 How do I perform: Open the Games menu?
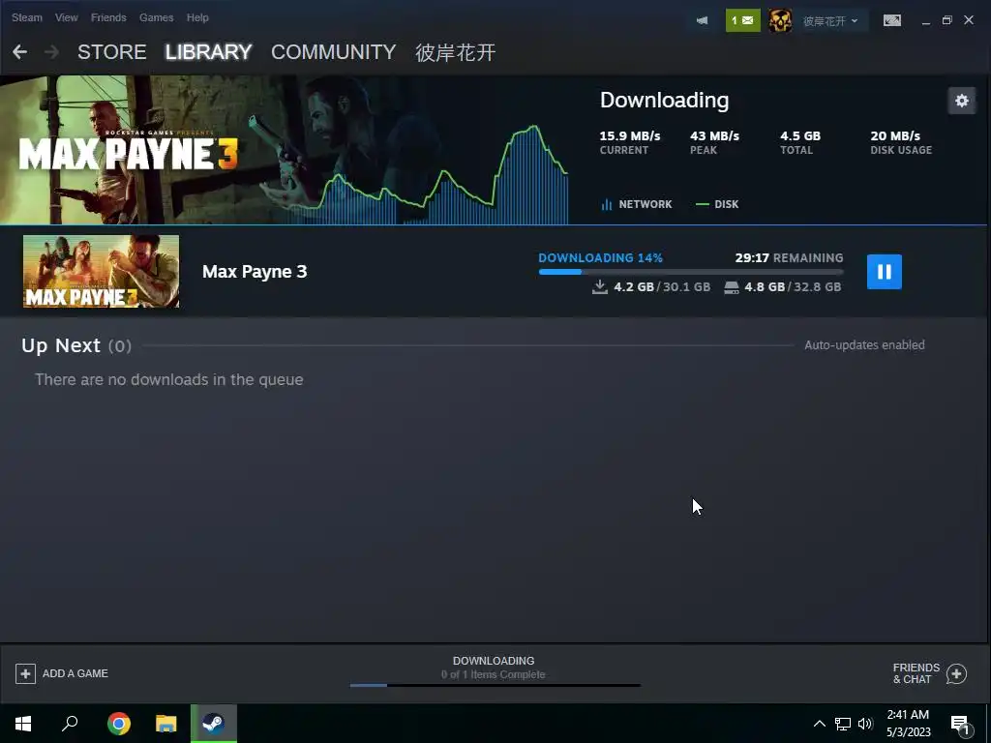[156, 17]
